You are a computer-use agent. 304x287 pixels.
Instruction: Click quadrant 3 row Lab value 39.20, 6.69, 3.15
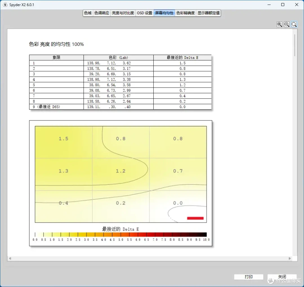[x=110, y=74]
